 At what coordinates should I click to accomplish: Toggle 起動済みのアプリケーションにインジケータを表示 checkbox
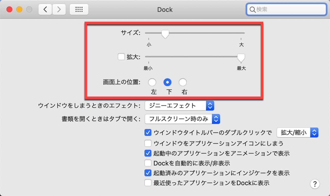point(148,173)
